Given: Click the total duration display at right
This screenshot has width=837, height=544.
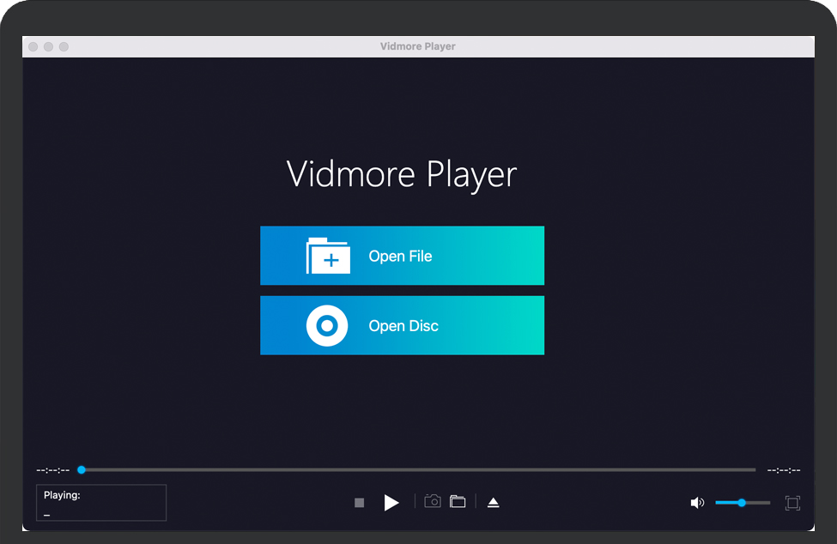Looking at the screenshot, I should (783, 470).
